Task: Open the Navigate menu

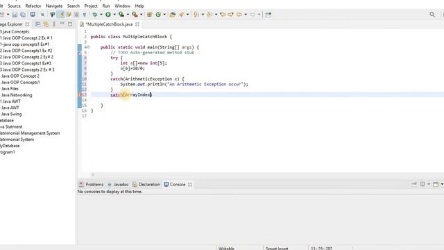Action: (54, 6)
